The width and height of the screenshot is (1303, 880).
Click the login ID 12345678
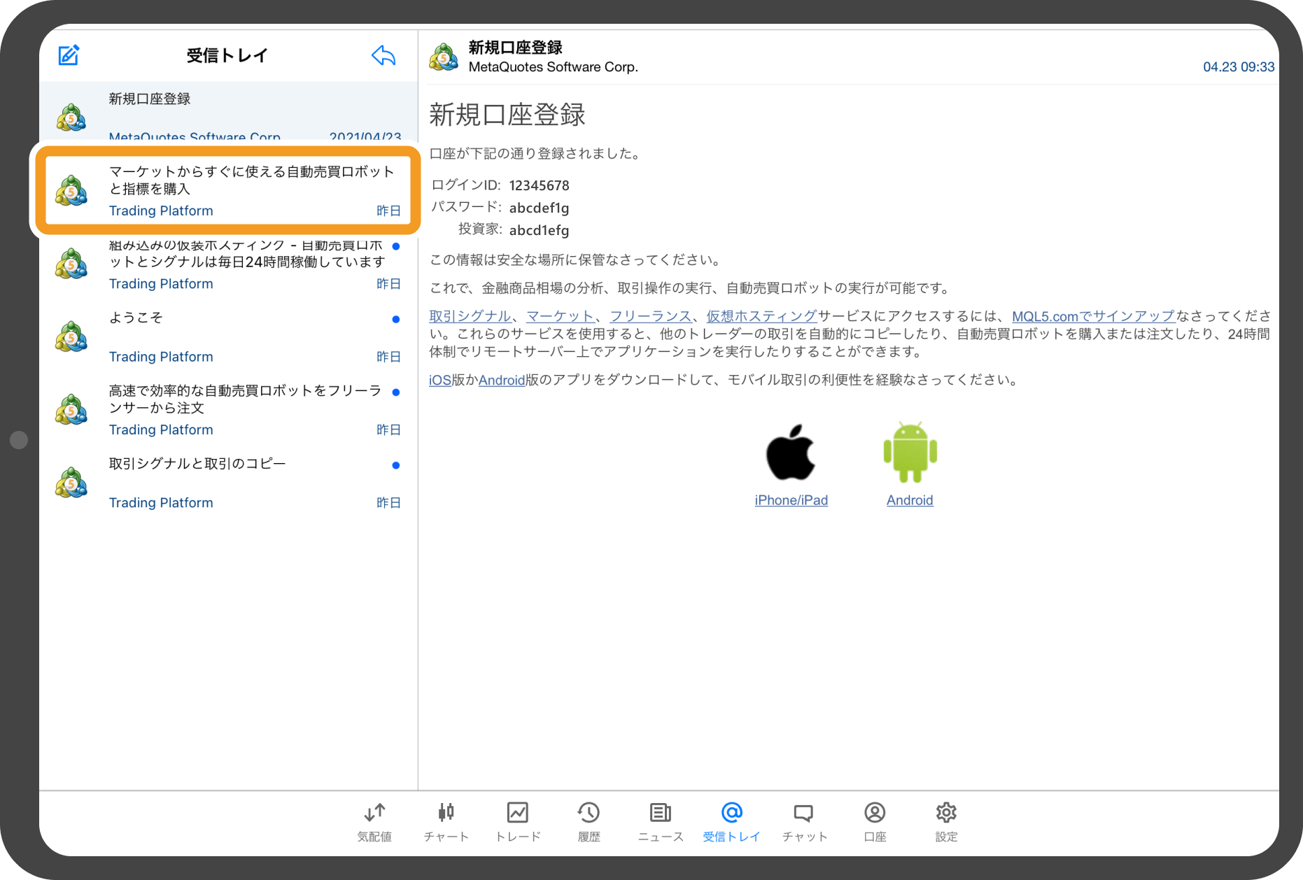coord(539,185)
